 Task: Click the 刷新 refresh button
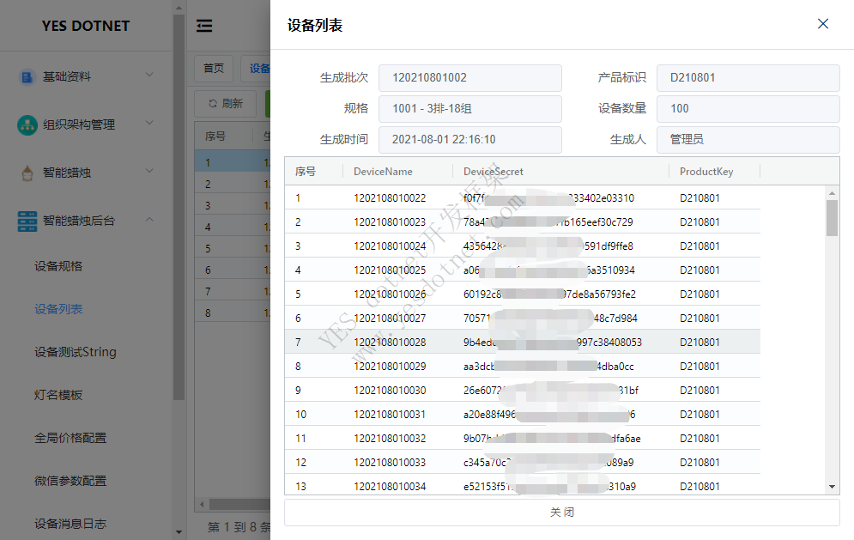point(225,104)
